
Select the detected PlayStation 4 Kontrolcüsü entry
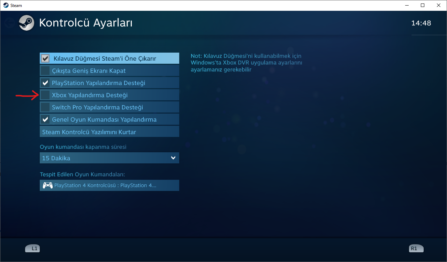click(109, 185)
